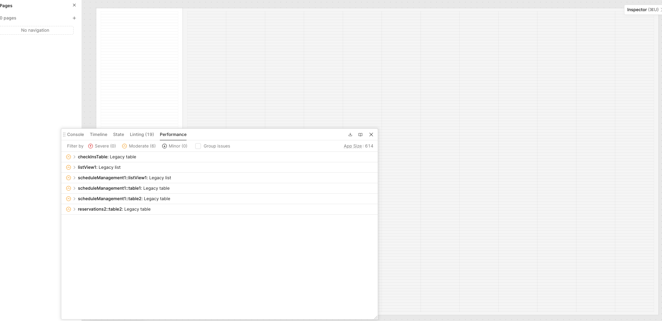This screenshot has width=662, height=321.
Task: Select 'scheduleManagement1::table2: Legacy table' text
Action: tap(124, 199)
